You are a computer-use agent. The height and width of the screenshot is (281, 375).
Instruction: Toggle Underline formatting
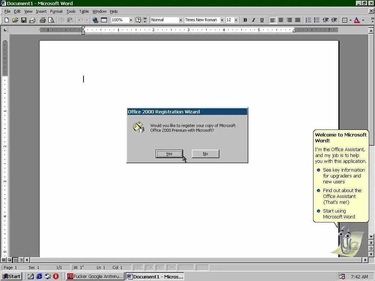tap(262, 20)
